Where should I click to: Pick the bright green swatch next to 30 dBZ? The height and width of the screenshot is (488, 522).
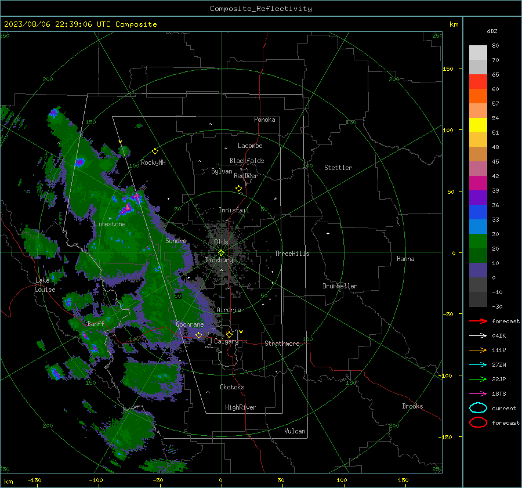pyautogui.click(x=478, y=241)
